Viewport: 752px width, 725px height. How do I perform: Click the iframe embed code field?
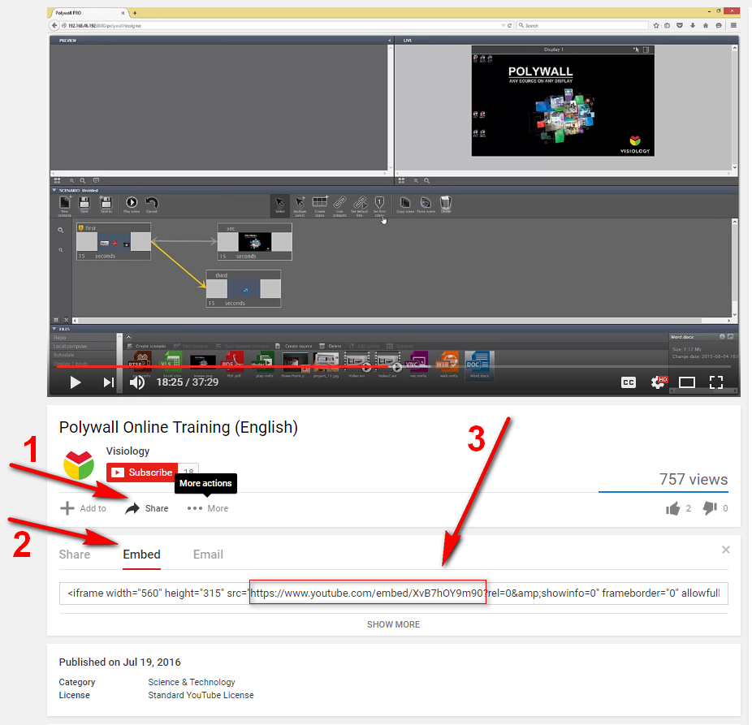(393, 593)
